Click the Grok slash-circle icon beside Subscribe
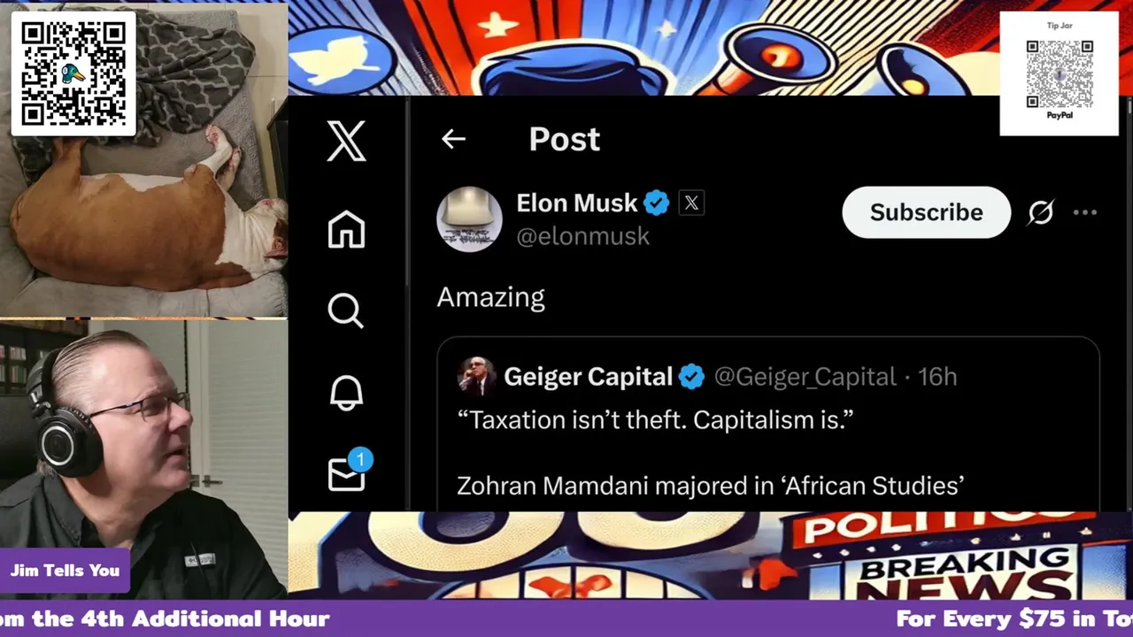 tap(1041, 212)
